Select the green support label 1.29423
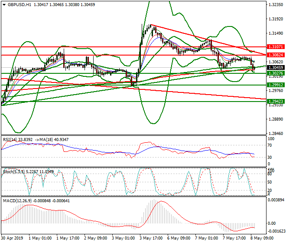 (x=276, y=101)
